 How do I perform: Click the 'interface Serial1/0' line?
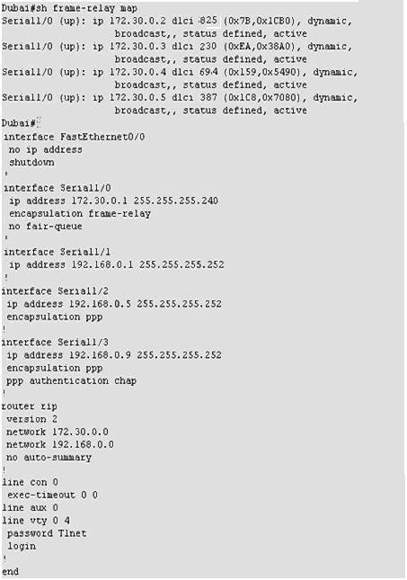[x=58, y=188]
